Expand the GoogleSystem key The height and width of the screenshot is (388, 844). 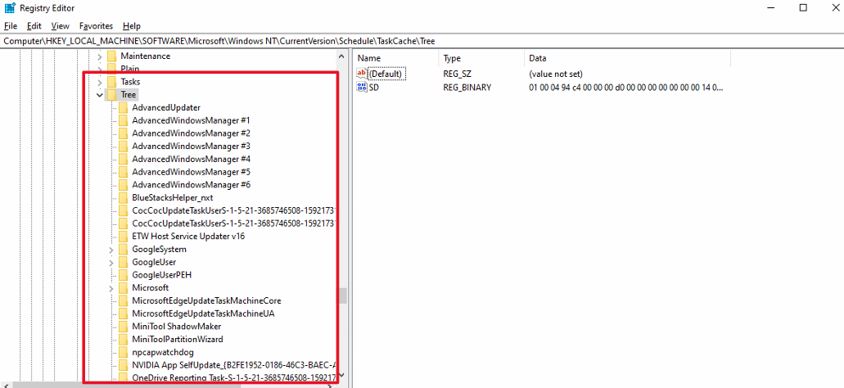111,250
